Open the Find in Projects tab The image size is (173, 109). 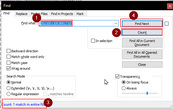click(62, 14)
